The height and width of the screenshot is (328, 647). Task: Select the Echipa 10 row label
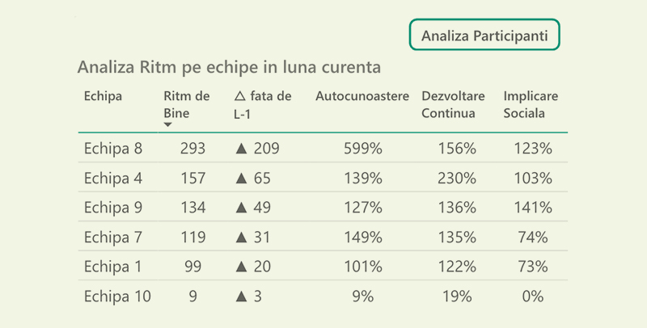117,296
